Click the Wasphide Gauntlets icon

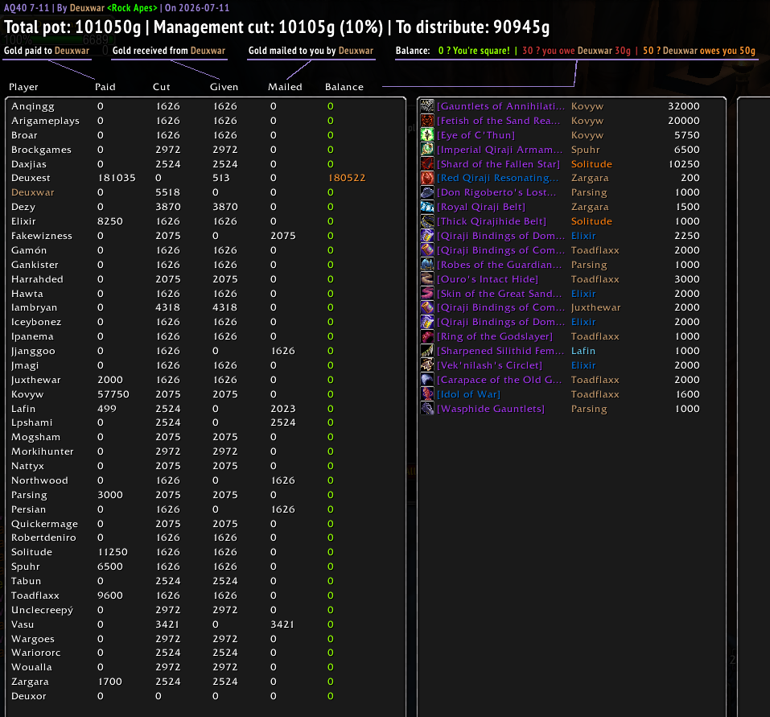pos(427,409)
